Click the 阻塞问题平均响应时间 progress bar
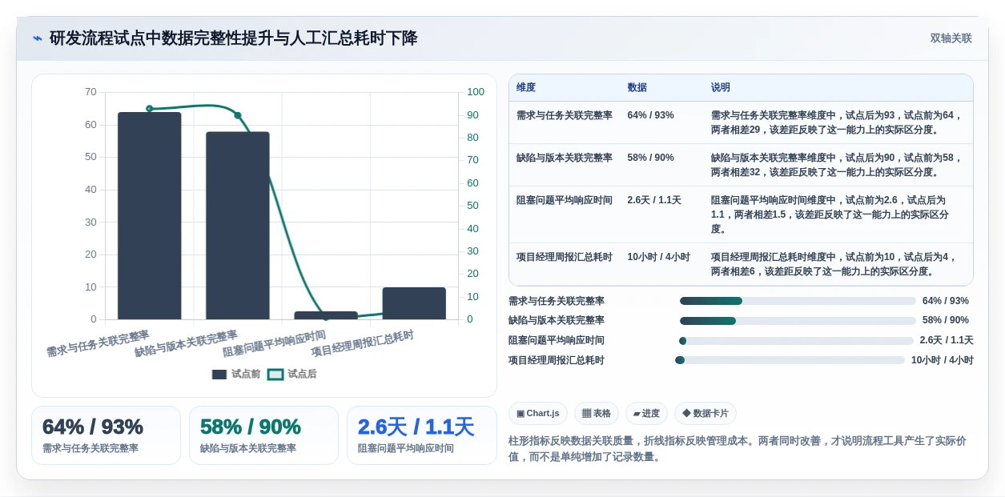 pos(796,340)
